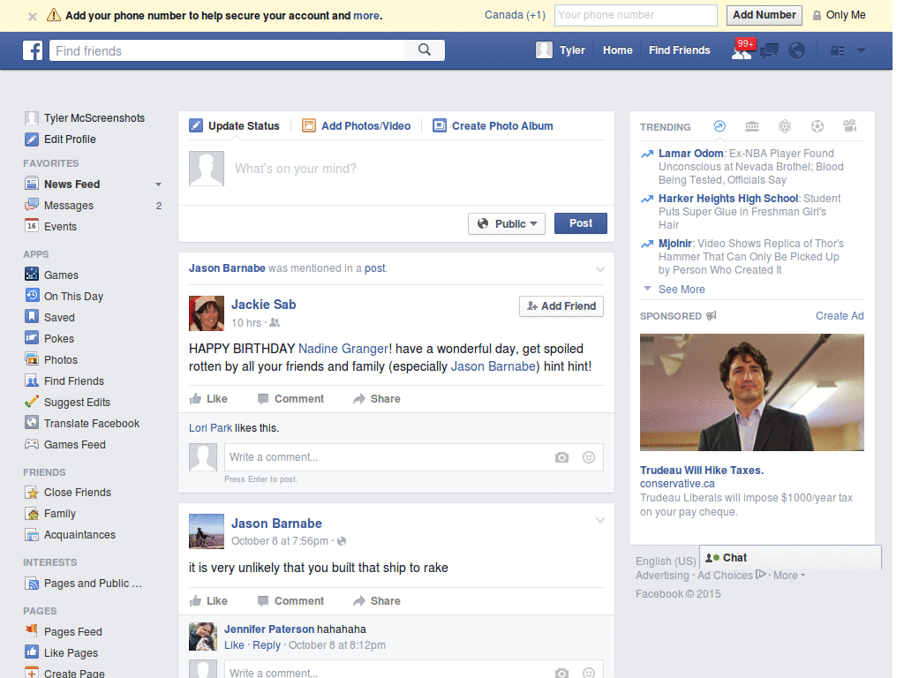Share Jason Barnabe's ship post

click(x=376, y=600)
